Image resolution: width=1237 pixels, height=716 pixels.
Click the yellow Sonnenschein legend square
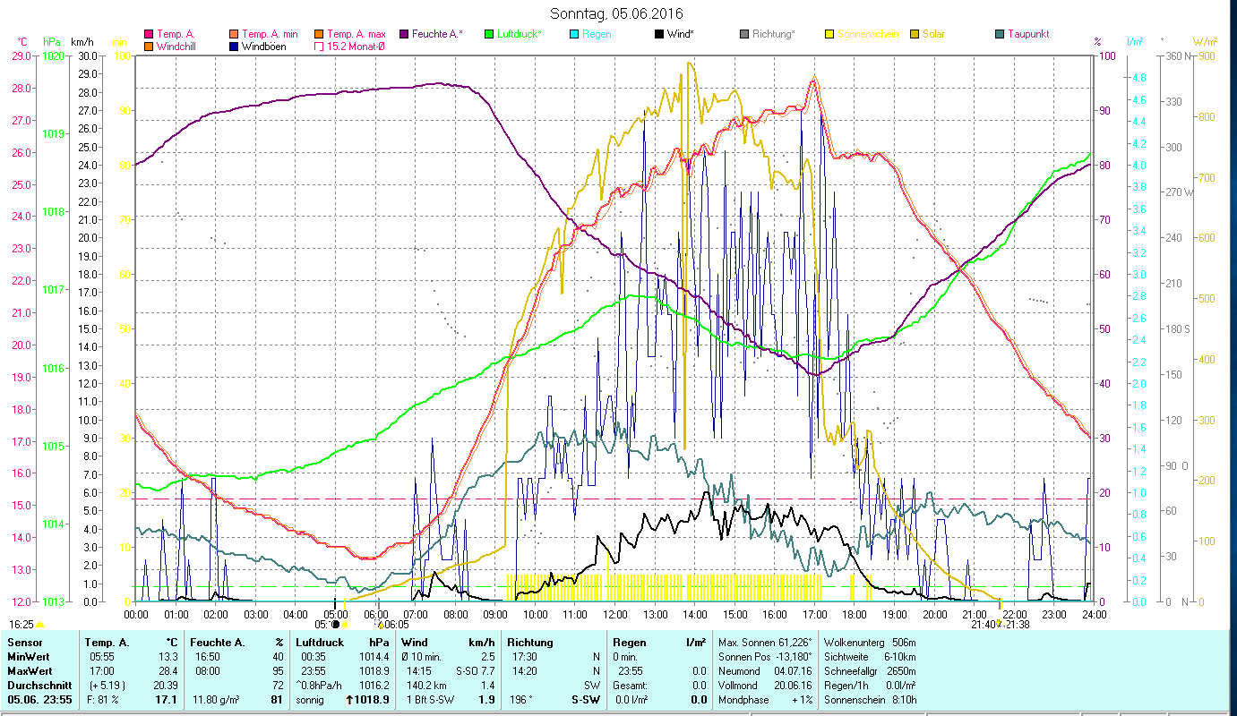pyautogui.click(x=829, y=34)
